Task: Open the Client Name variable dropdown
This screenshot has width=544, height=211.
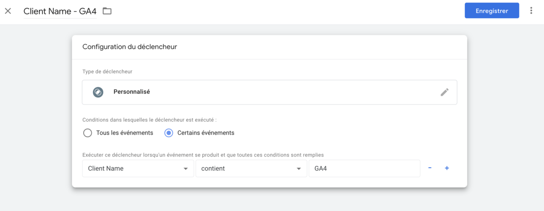Action: pyautogui.click(x=138, y=169)
